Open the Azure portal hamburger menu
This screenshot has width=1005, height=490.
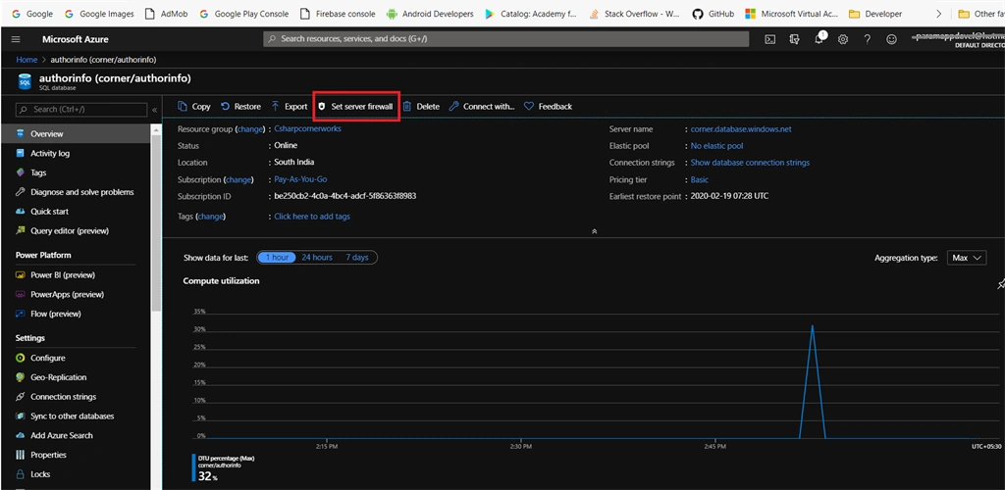coord(16,39)
